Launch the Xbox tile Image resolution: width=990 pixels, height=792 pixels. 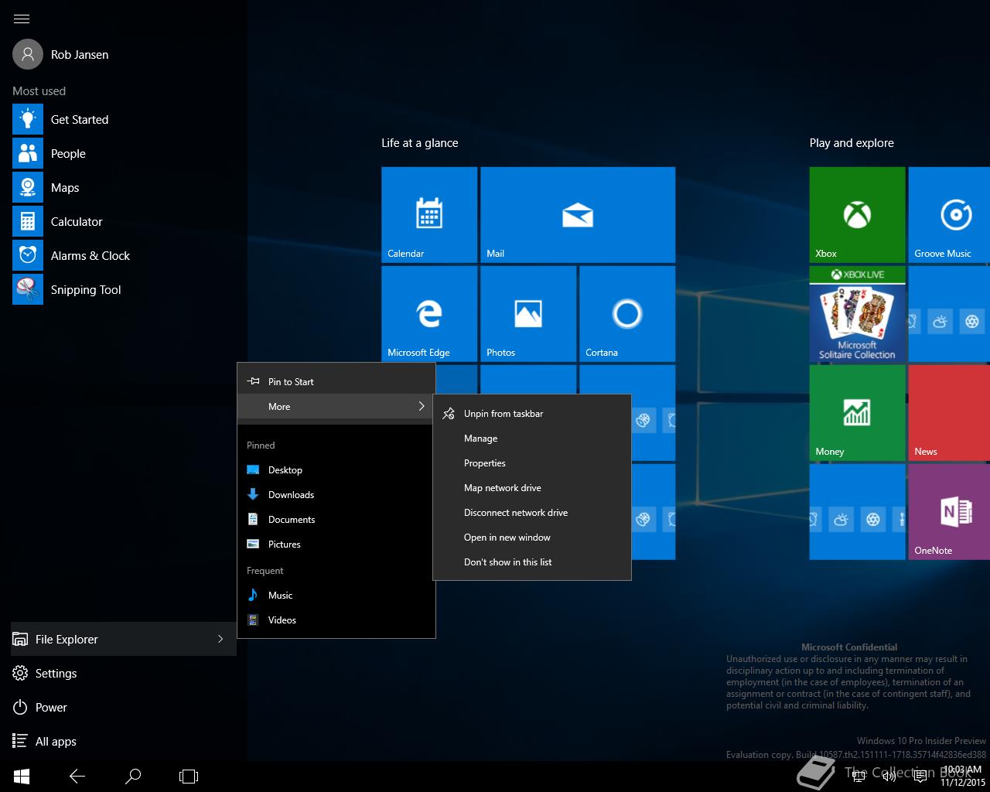coord(857,215)
